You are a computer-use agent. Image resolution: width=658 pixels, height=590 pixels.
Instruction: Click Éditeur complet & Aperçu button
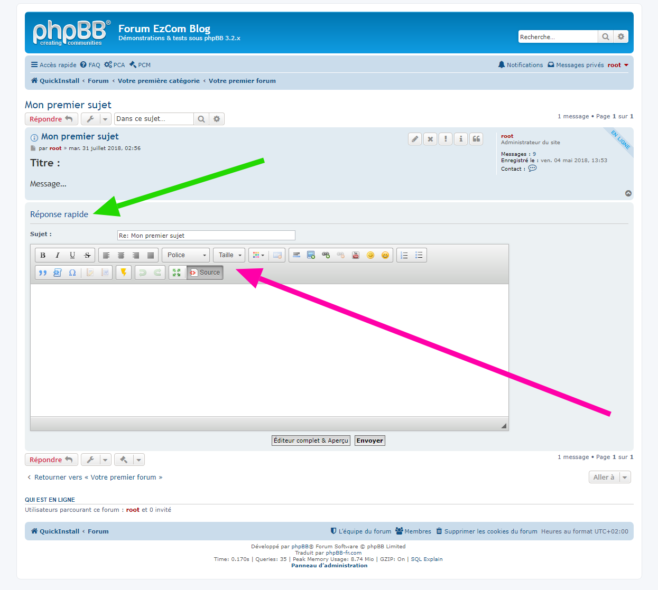311,441
